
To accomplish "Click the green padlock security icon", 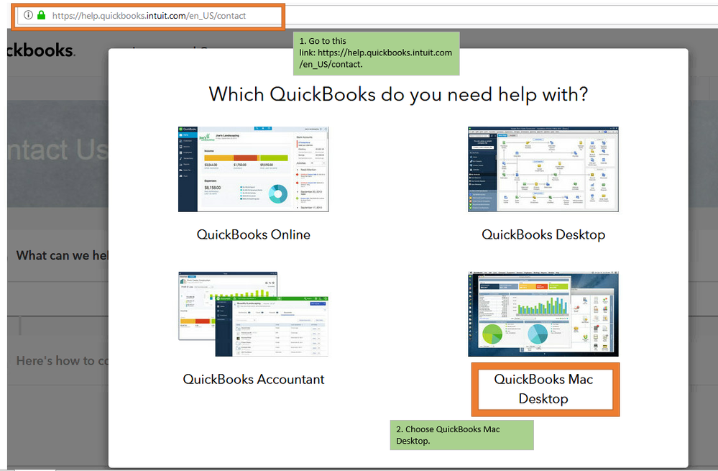I will [x=41, y=15].
